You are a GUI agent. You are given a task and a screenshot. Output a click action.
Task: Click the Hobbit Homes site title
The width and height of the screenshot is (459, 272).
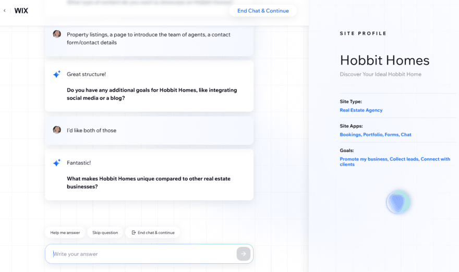click(x=384, y=60)
